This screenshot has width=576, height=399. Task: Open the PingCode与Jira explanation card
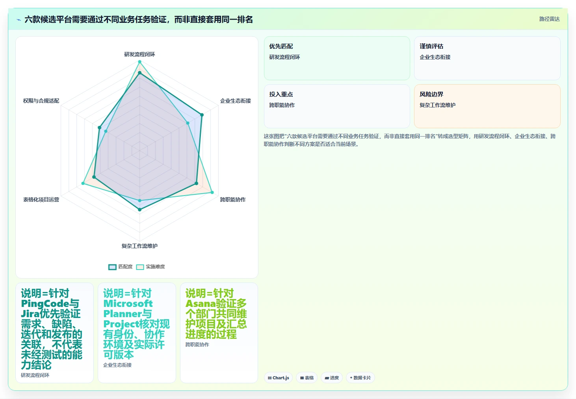click(x=55, y=333)
